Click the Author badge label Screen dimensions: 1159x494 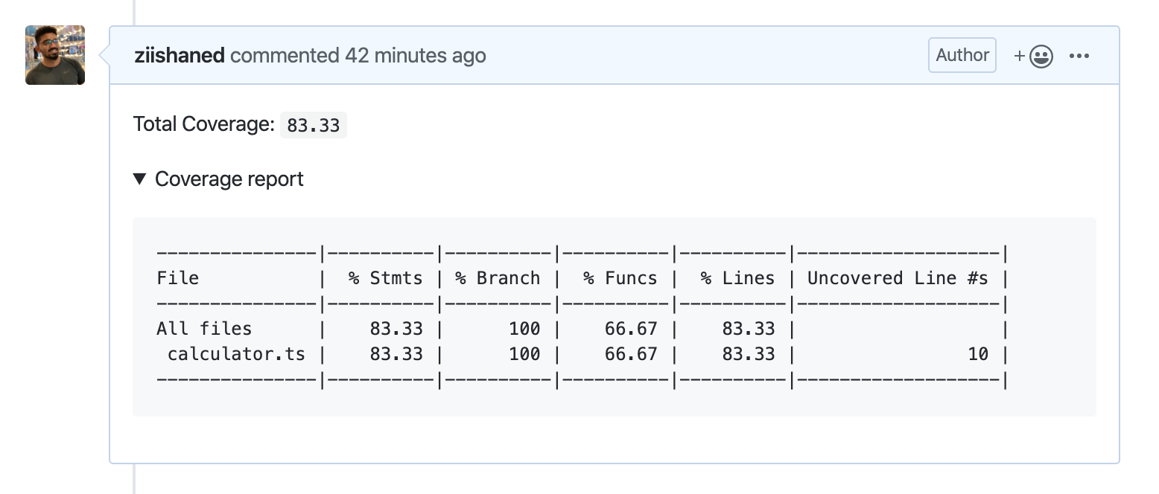pos(962,55)
